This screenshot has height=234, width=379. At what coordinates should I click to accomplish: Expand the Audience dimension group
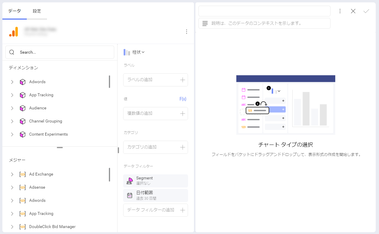(12, 108)
